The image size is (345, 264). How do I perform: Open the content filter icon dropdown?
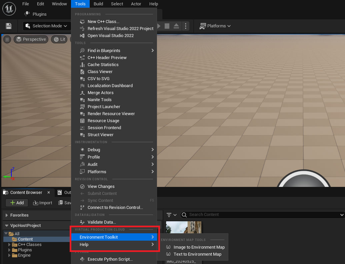click(x=171, y=215)
